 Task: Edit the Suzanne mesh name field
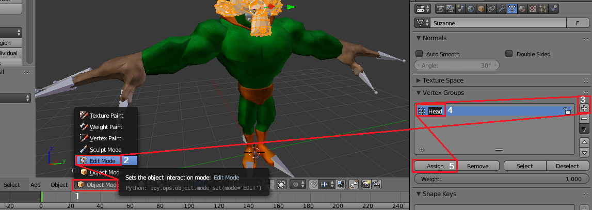[x=499, y=23]
